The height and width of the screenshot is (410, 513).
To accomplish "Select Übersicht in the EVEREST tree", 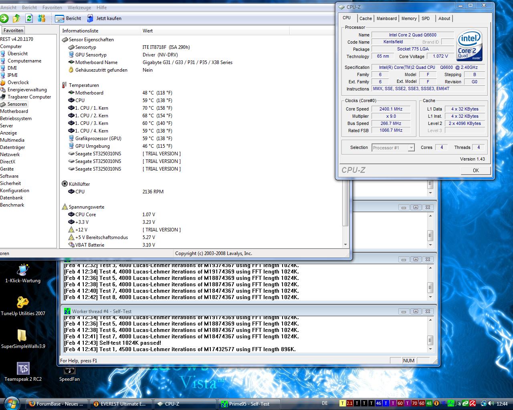I will click(18, 54).
